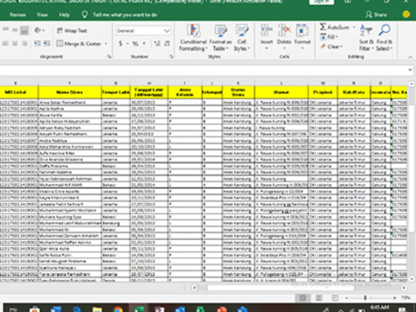Click Increase Indent icon
Screen dimensions: 416x312
[47, 43]
